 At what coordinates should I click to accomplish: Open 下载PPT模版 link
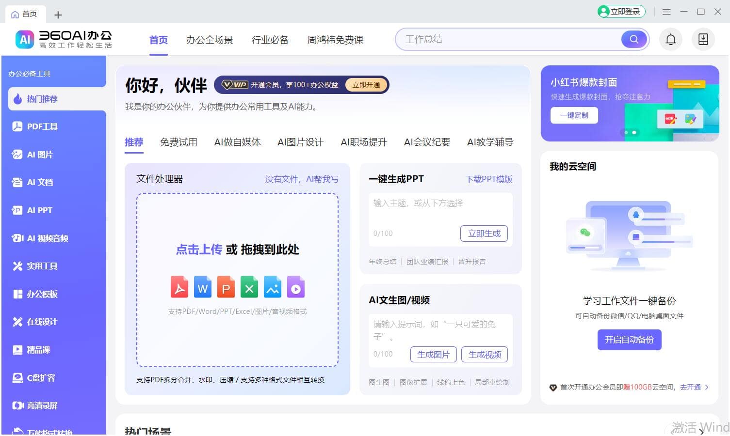point(489,179)
